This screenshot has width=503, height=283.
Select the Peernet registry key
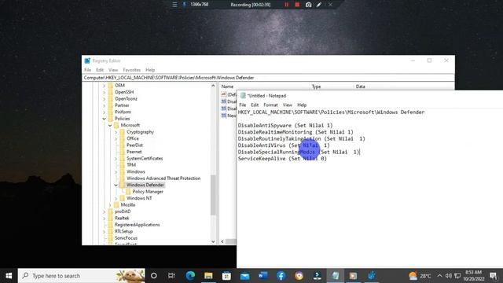pyautogui.click(x=134, y=152)
